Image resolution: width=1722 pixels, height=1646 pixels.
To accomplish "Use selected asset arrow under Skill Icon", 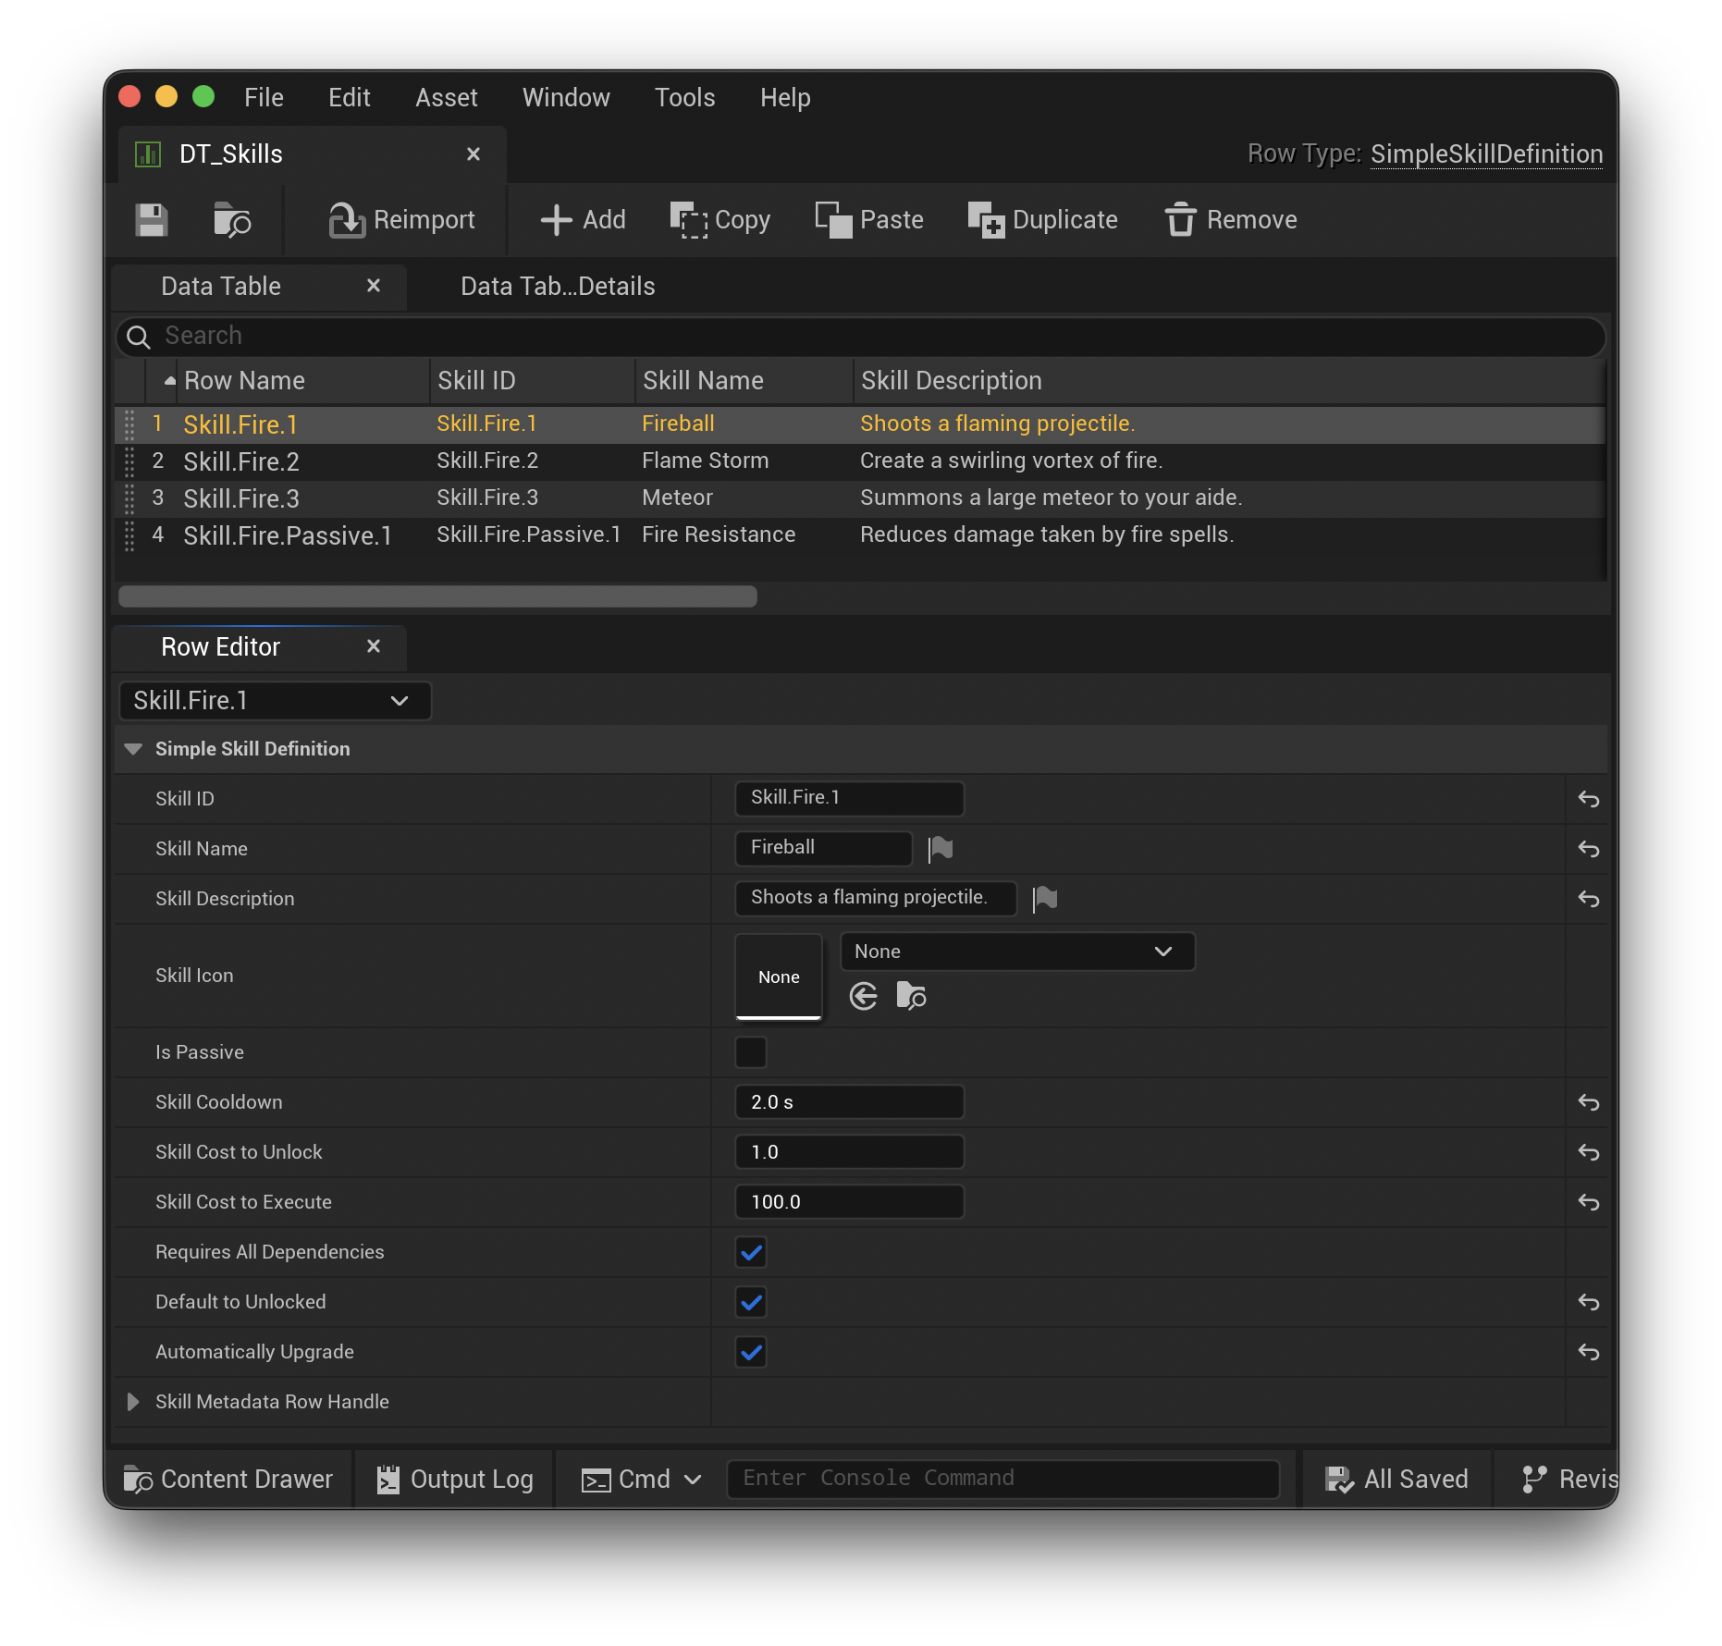I will pos(863,996).
